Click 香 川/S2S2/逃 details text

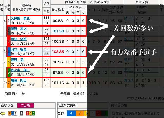point(23,85)
